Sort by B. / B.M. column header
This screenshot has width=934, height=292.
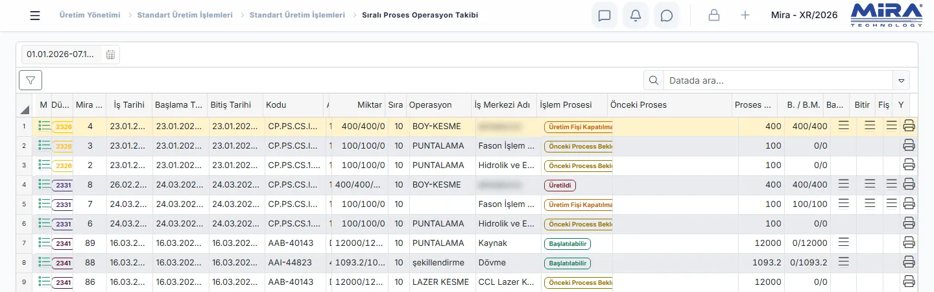coord(800,105)
